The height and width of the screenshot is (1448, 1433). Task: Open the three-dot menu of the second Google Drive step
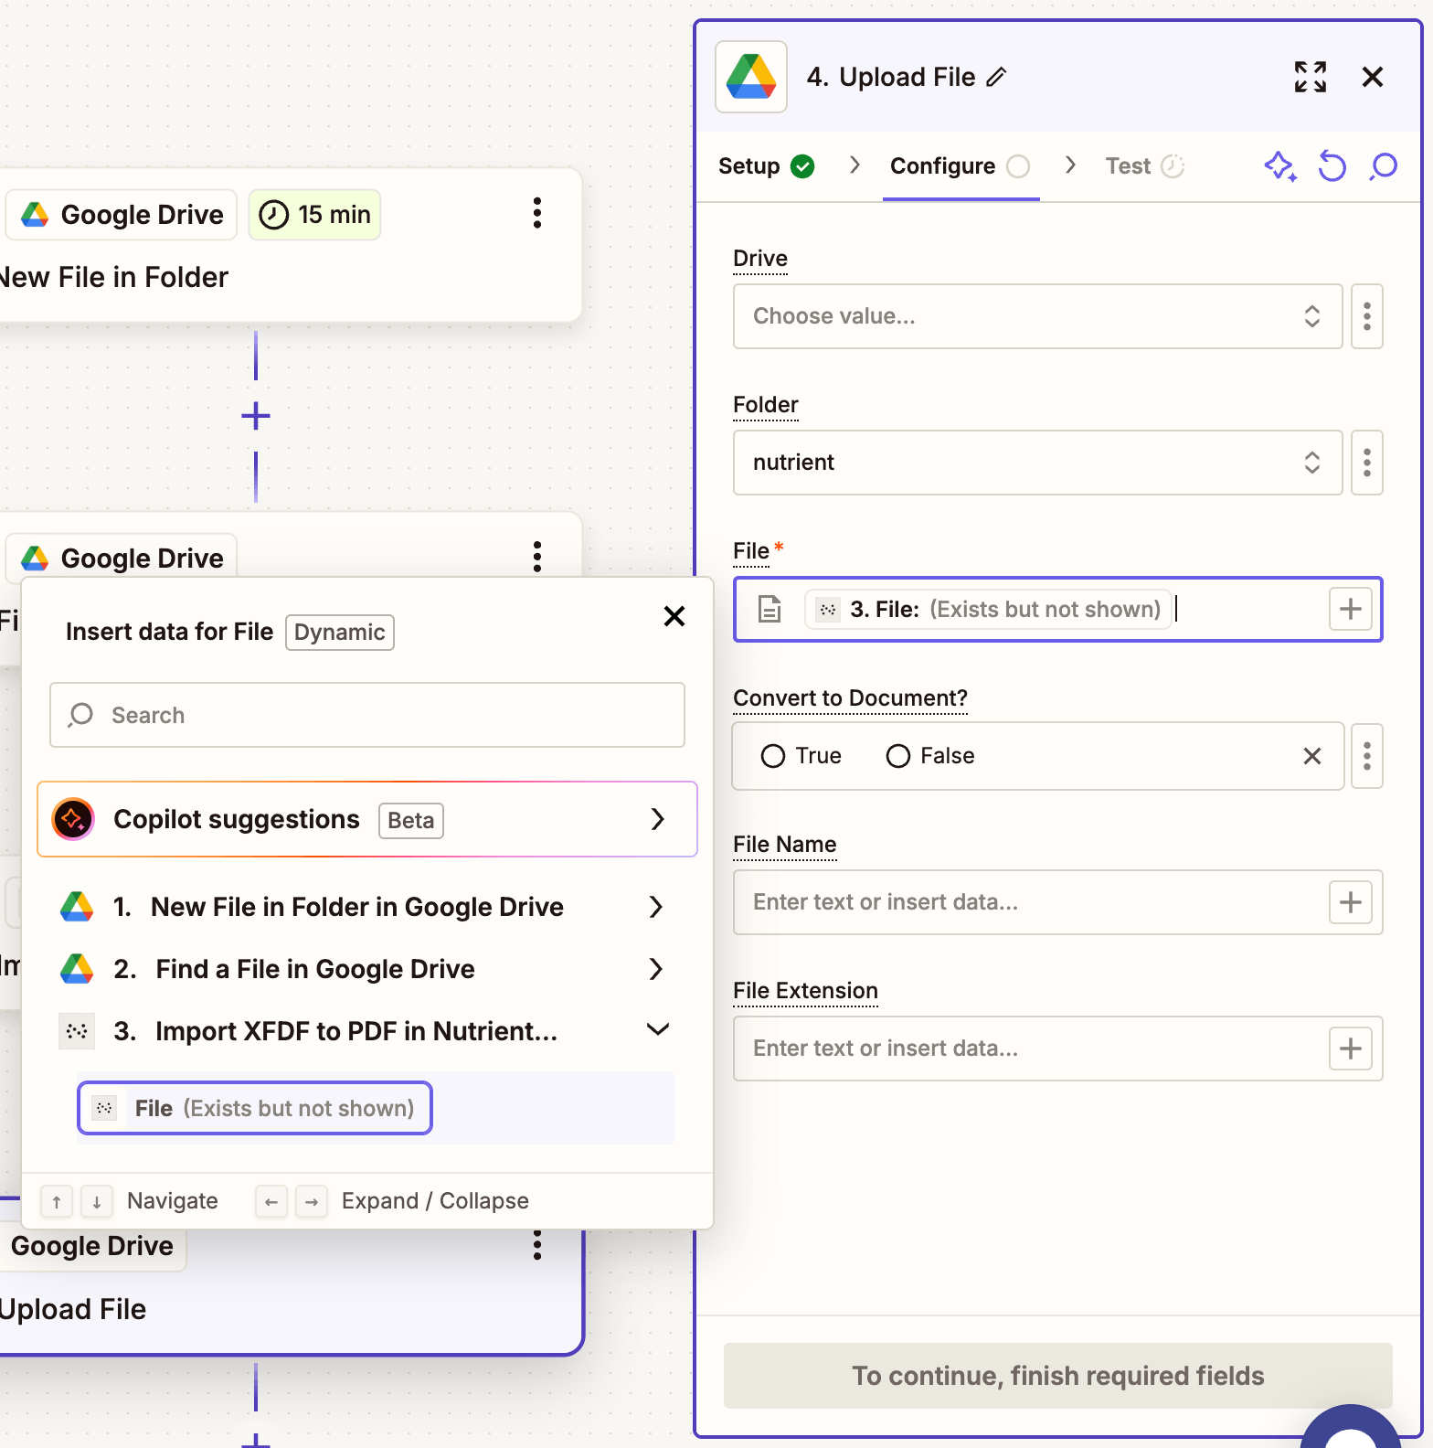click(x=537, y=557)
